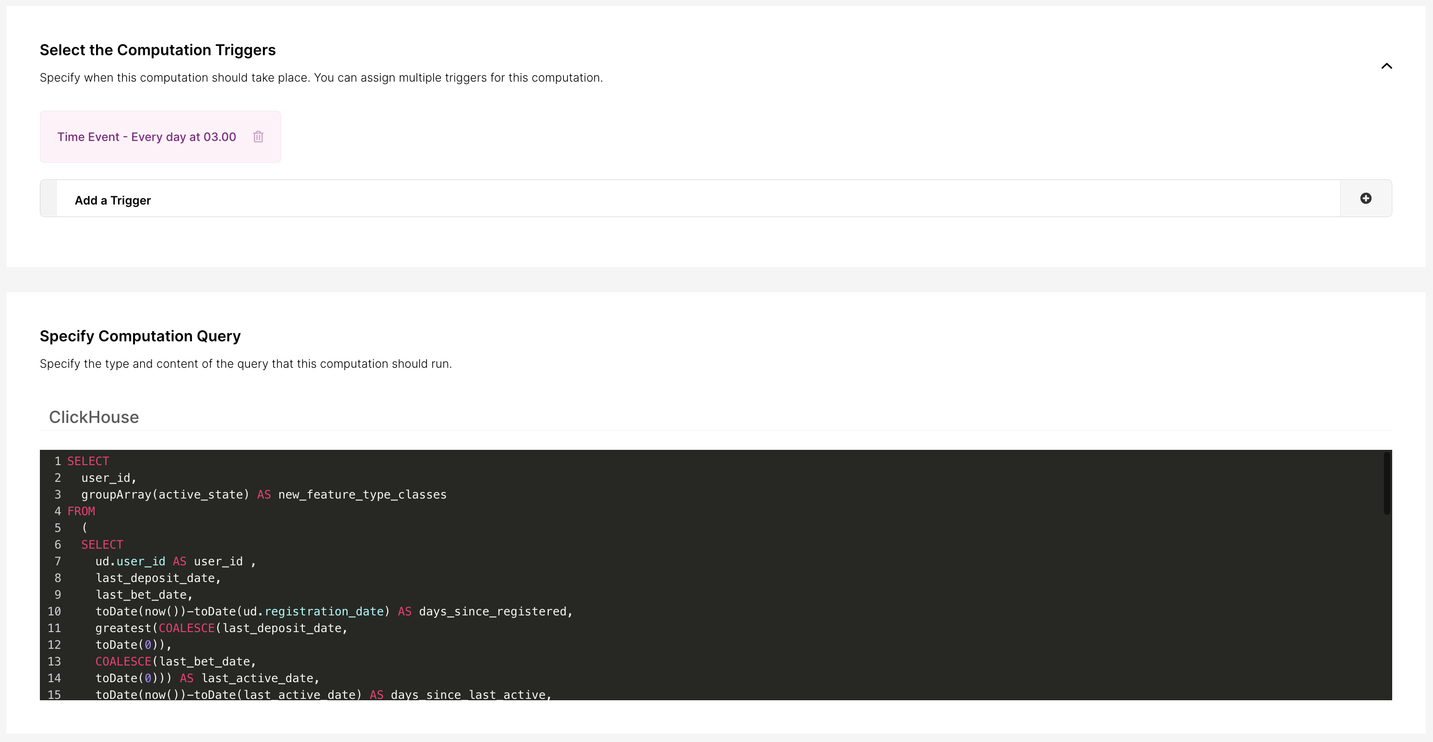Image resolution: width=1433 pixels, height=742 pixels.
Task: Click the plus icon to add trigger
Action: (1365, 198)
